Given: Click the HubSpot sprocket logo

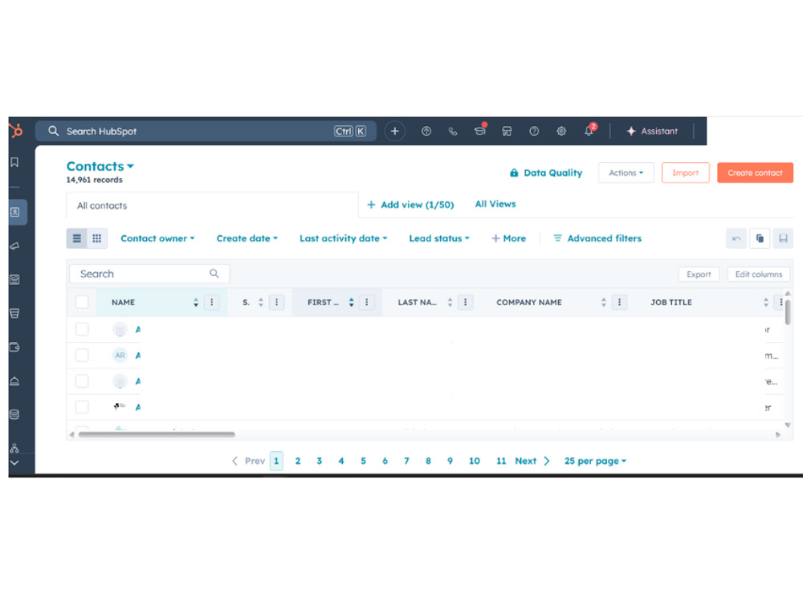Looking at the screenshot, I should pyautogui.click(x=16, y=131).
